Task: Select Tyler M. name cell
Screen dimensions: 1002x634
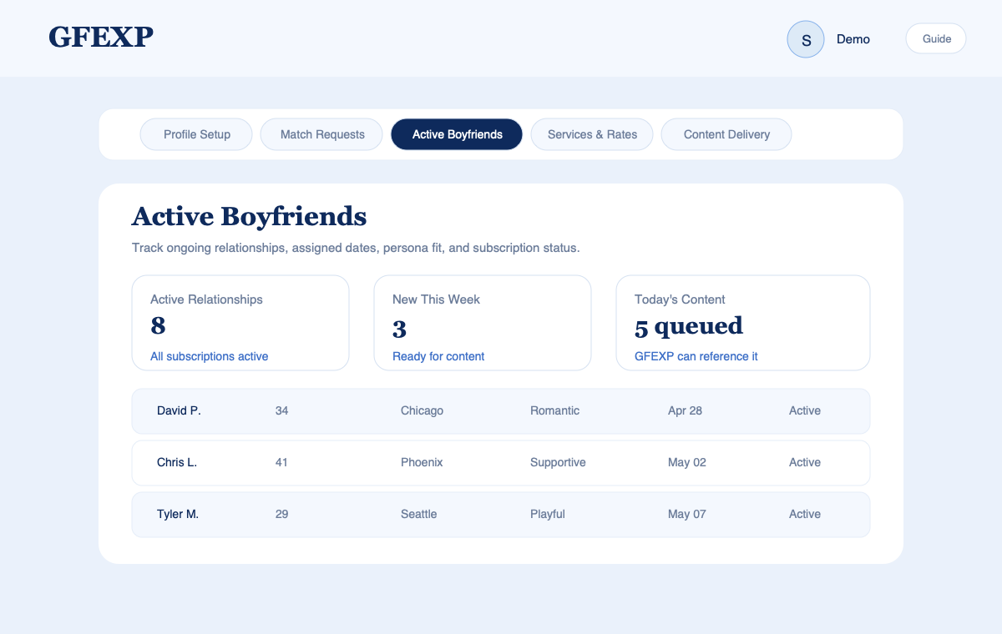Action: coord(178,514)
